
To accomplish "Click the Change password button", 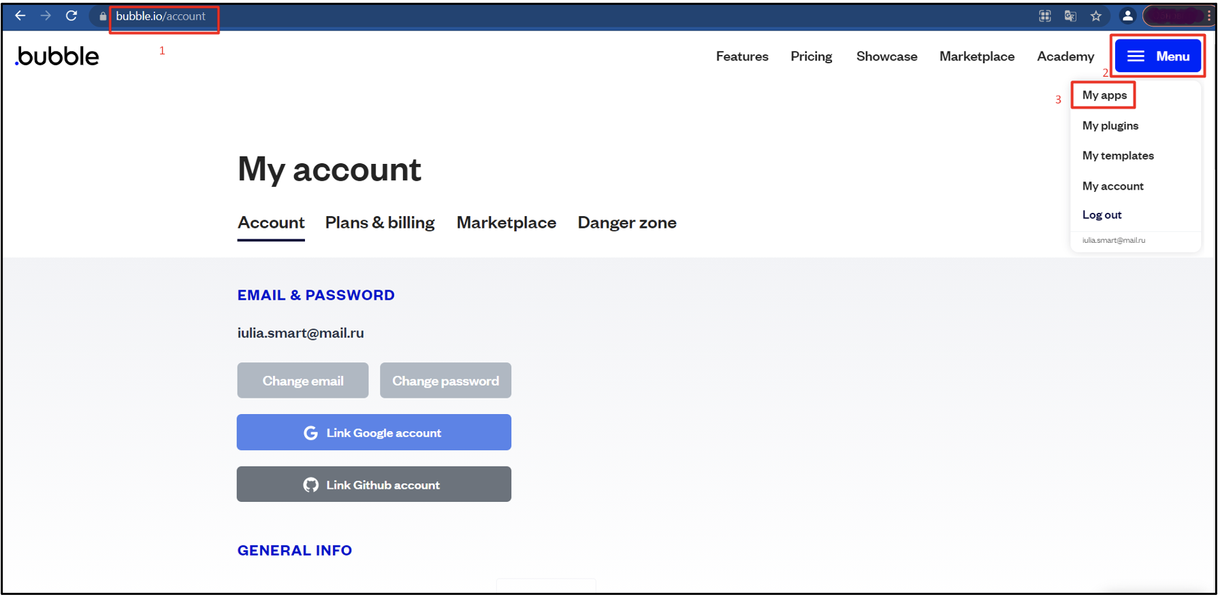I will [445, 381].
